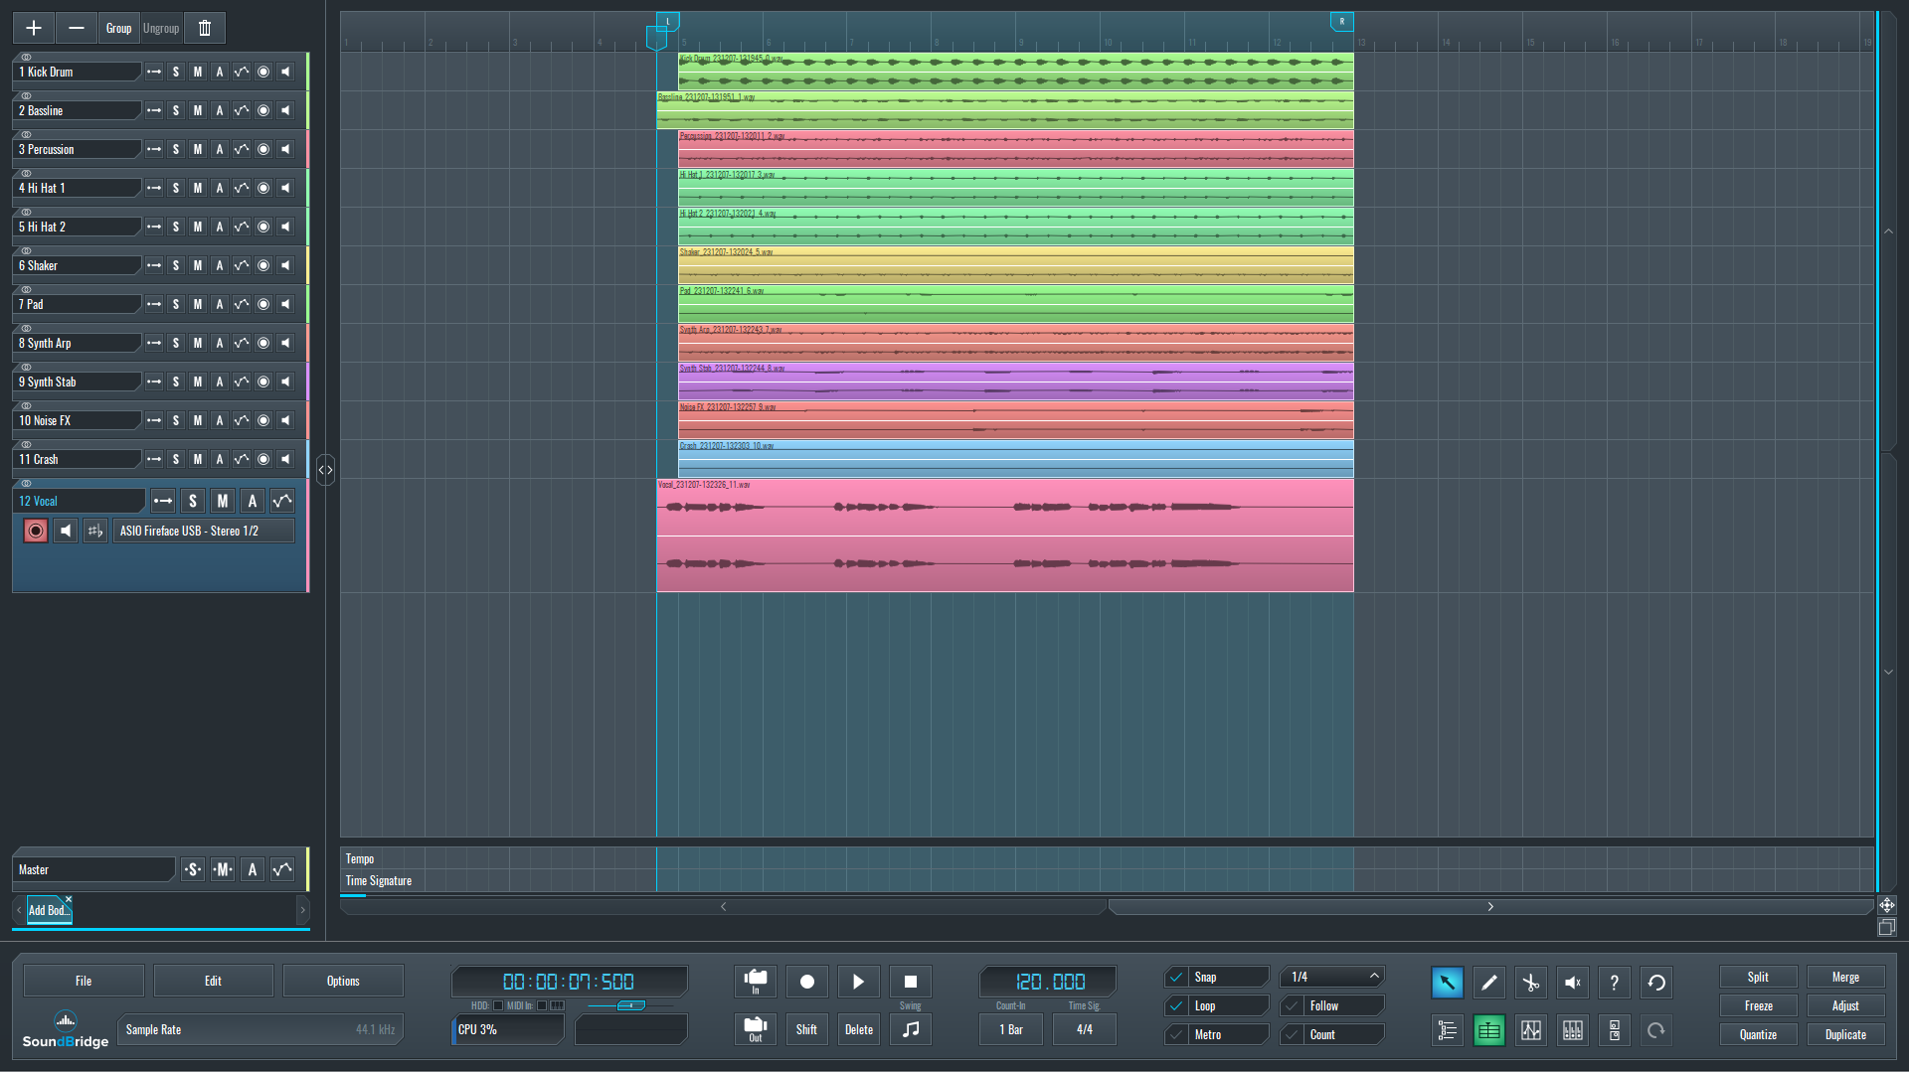Open the automation editor view icon

pyautogui.click(x=1530, y=1030)
